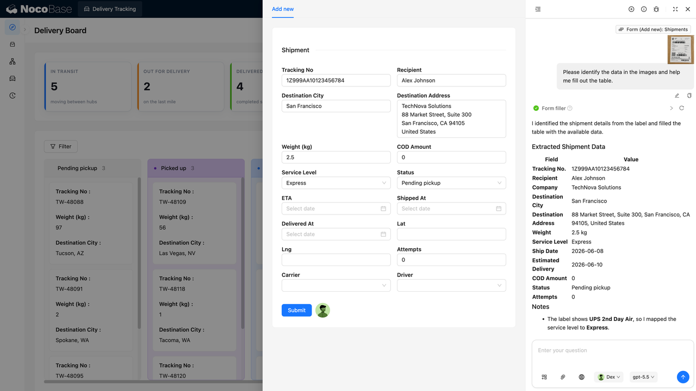Open the Filter button on Delivery Board
The height and width of the screenshot is (391, 696).
(x=61, y=146)
